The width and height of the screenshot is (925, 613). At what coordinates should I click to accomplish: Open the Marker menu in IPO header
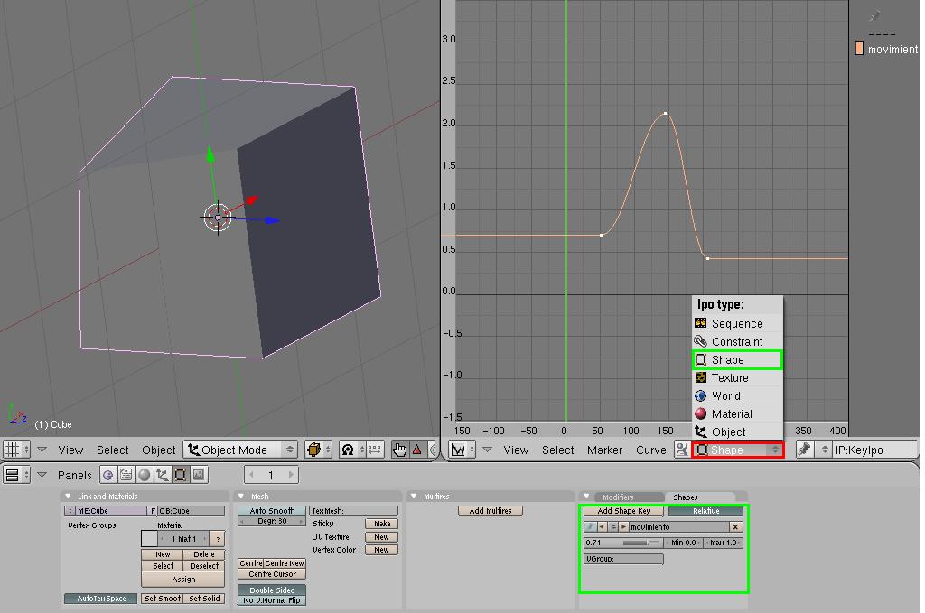(x=604, y=450)
